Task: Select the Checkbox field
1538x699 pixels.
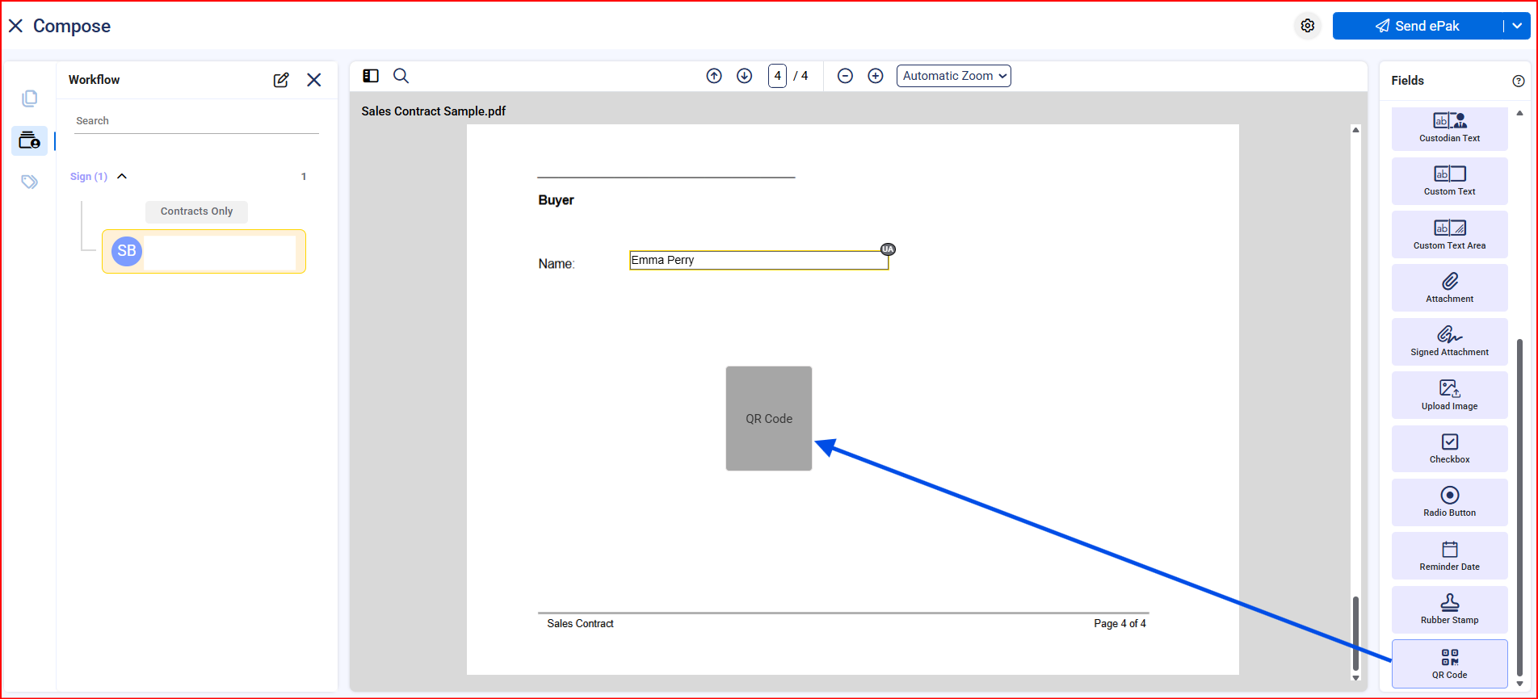Action: click(x=1449, y=449)
